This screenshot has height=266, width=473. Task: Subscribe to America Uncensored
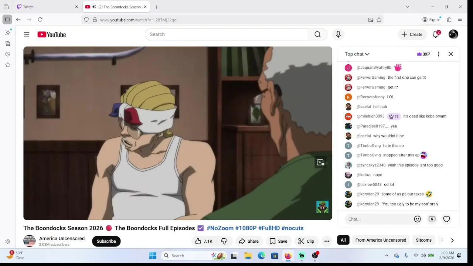(x=106, y=241)
